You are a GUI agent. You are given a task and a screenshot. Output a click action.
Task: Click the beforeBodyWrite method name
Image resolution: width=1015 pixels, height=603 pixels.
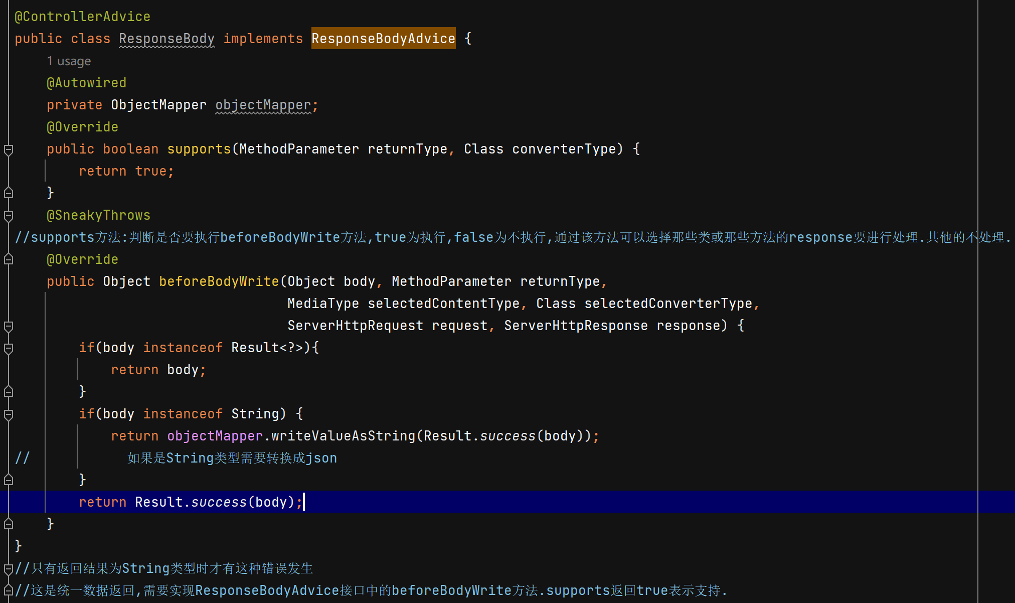pyautogui.click(x=219, y=281)
